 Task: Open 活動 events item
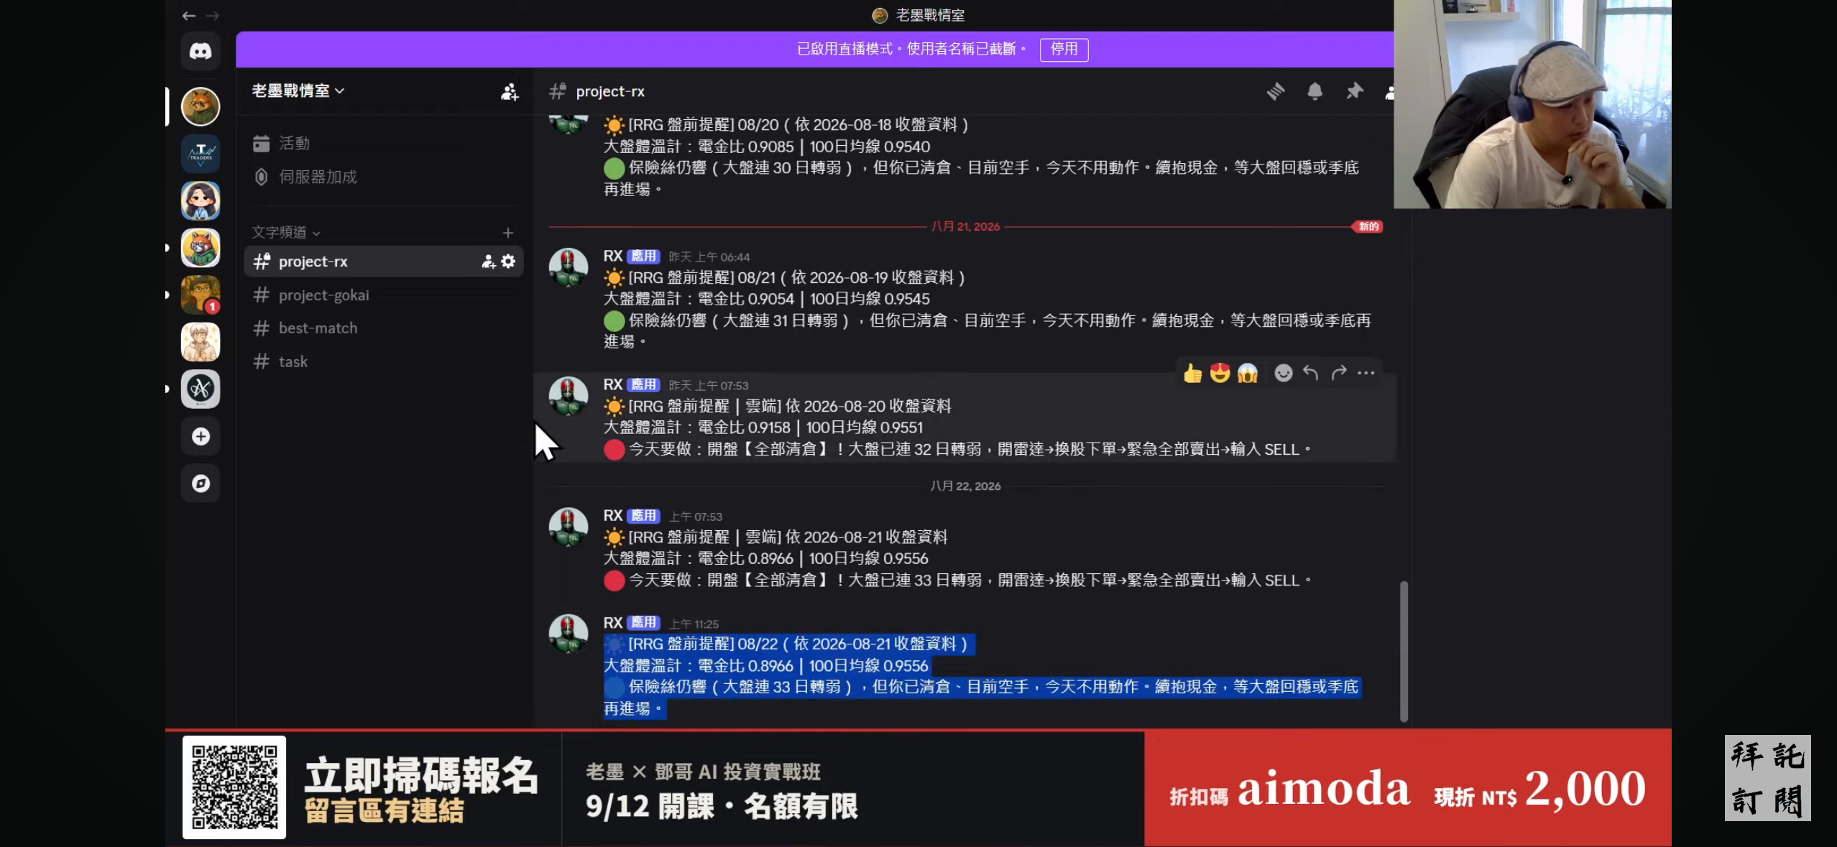384,144
